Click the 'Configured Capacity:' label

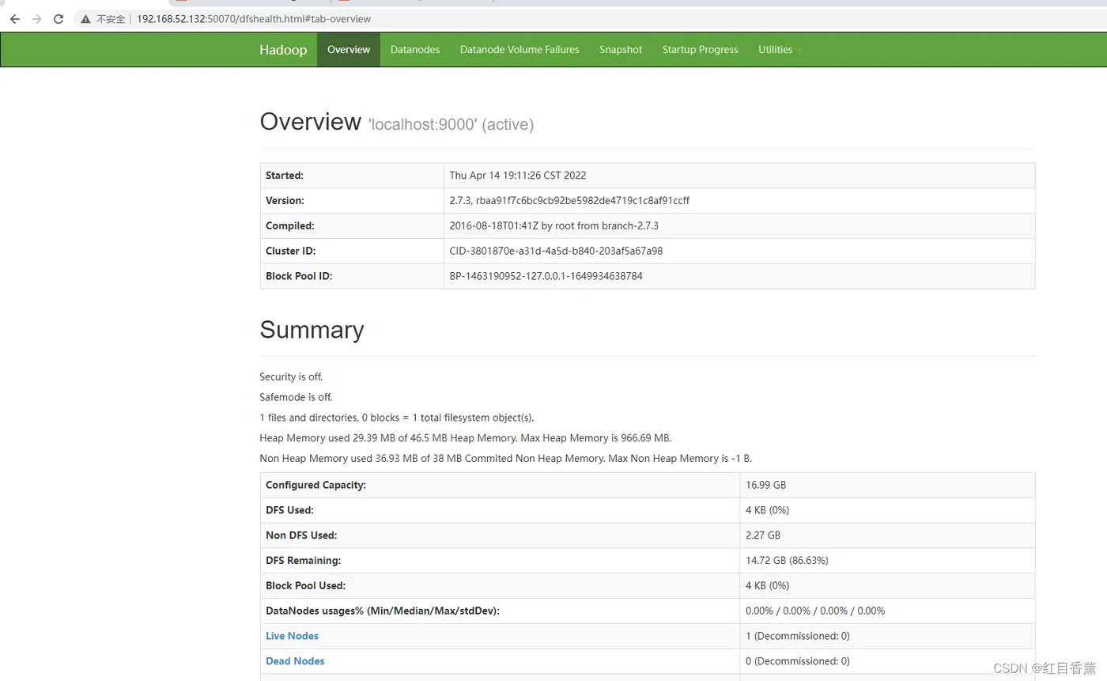tap(315, 485)
